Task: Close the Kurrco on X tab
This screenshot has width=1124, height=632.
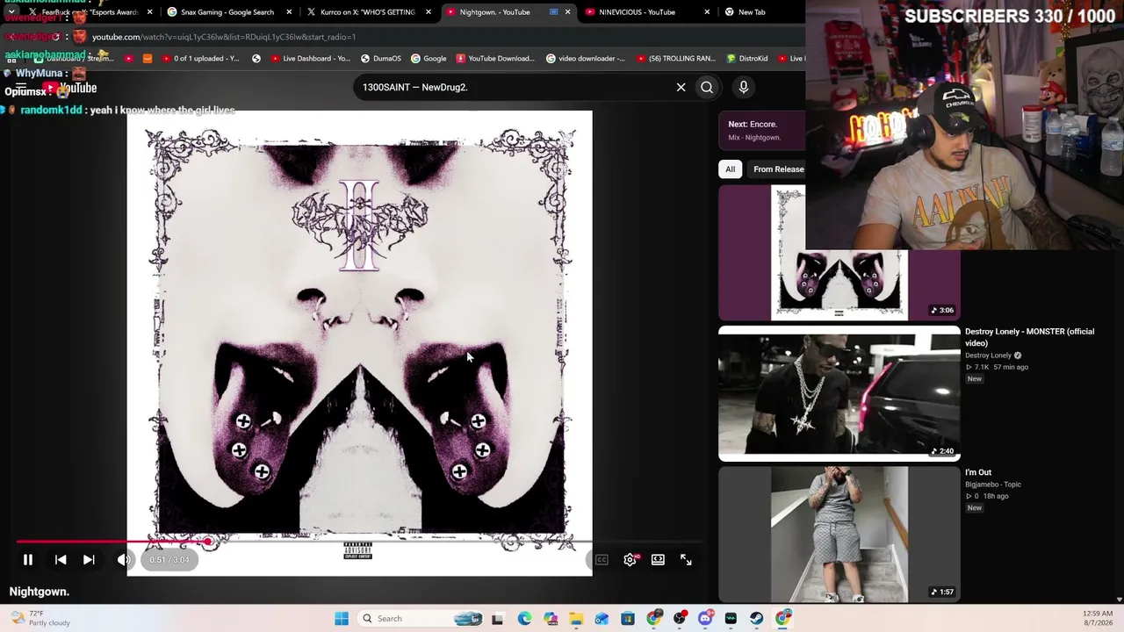Action: (x=429, y=12)
